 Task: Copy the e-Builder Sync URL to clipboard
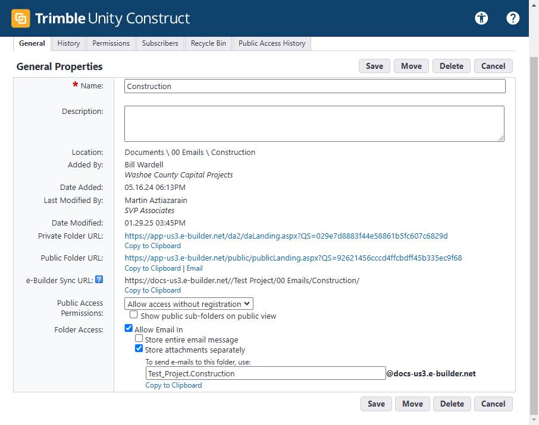coord(153,290)
